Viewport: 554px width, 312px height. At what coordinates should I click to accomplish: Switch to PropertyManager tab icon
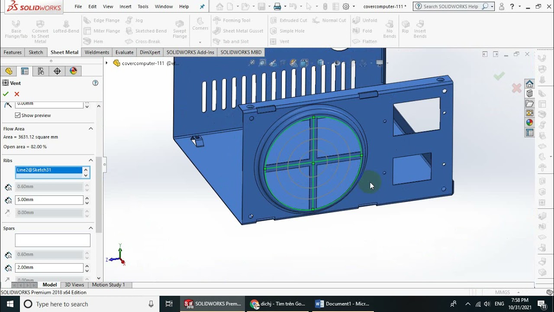25,71
